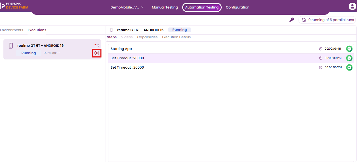Click the clock icon beside 00:00:00:261

[321, 58]
